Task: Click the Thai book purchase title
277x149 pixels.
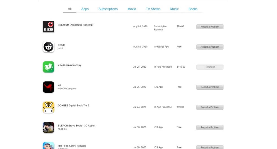Action: [70, 65]
